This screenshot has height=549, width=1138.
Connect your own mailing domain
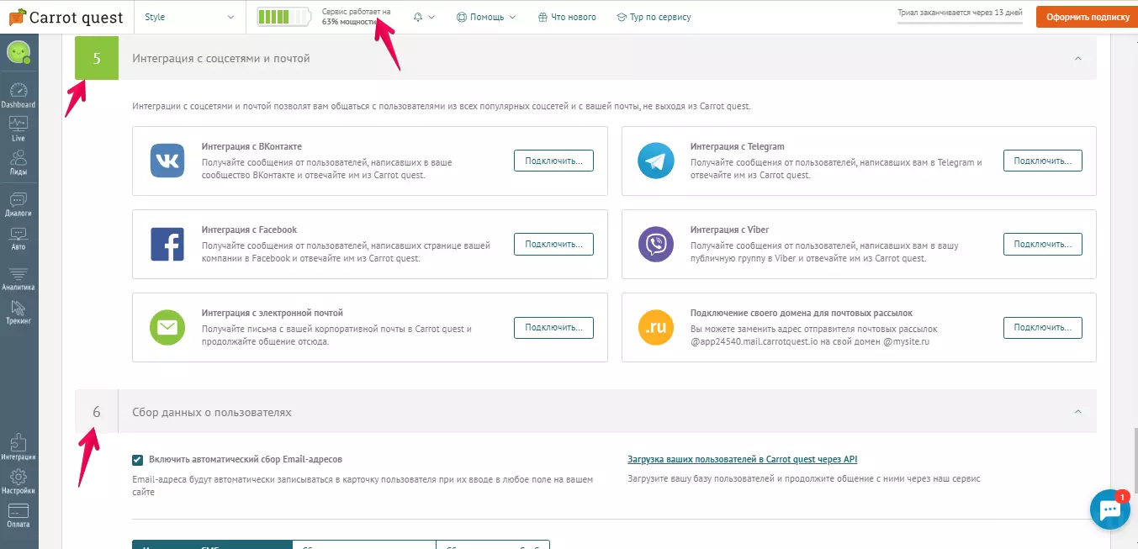tap(1042, 327)
